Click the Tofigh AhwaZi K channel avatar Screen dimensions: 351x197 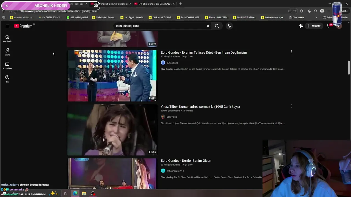pos(163,171)
